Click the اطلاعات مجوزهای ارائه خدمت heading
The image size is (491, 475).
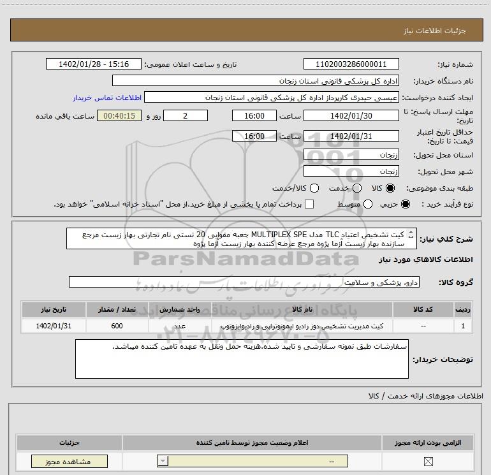[425, 396]
